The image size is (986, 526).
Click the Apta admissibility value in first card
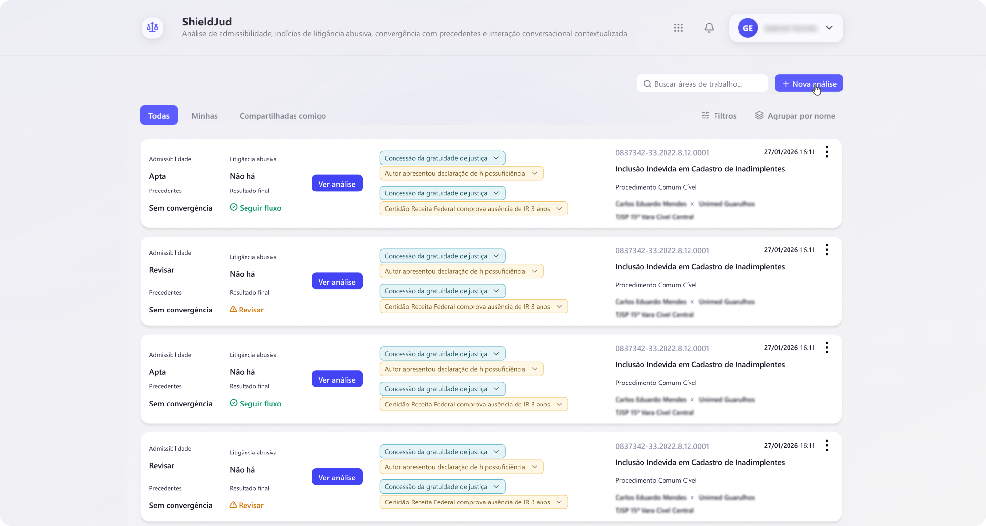click(x=157, y=176)
